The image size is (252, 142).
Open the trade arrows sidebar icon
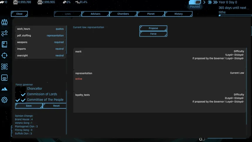point(4,33)
